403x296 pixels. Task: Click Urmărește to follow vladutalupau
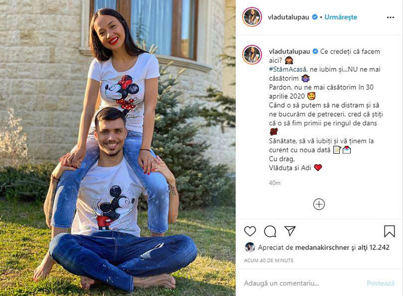pyautogui.click(x=341, y=17)
